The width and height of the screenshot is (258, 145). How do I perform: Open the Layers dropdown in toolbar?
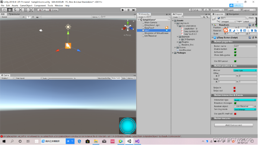(x=234, y=10)
